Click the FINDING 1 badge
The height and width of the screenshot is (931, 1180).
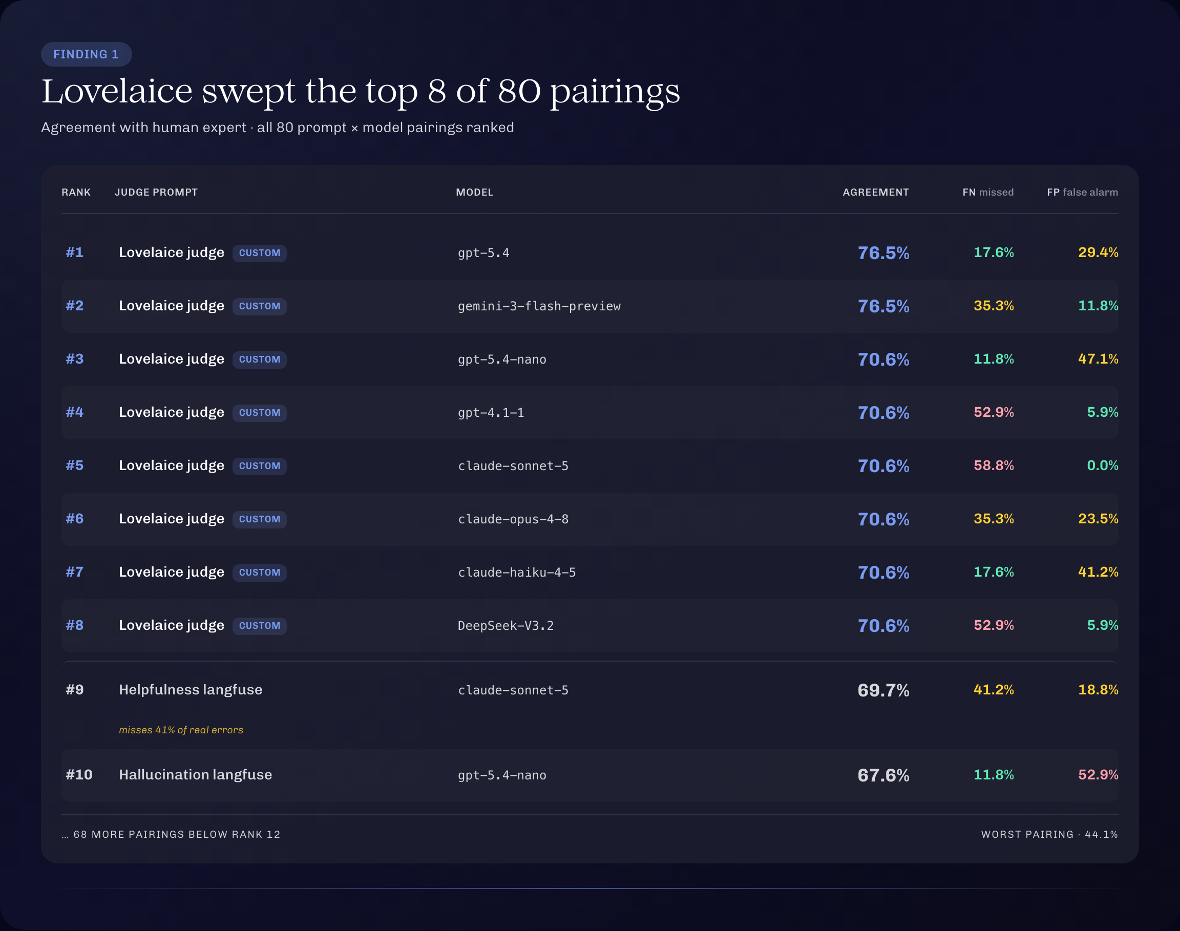point(86,54)
